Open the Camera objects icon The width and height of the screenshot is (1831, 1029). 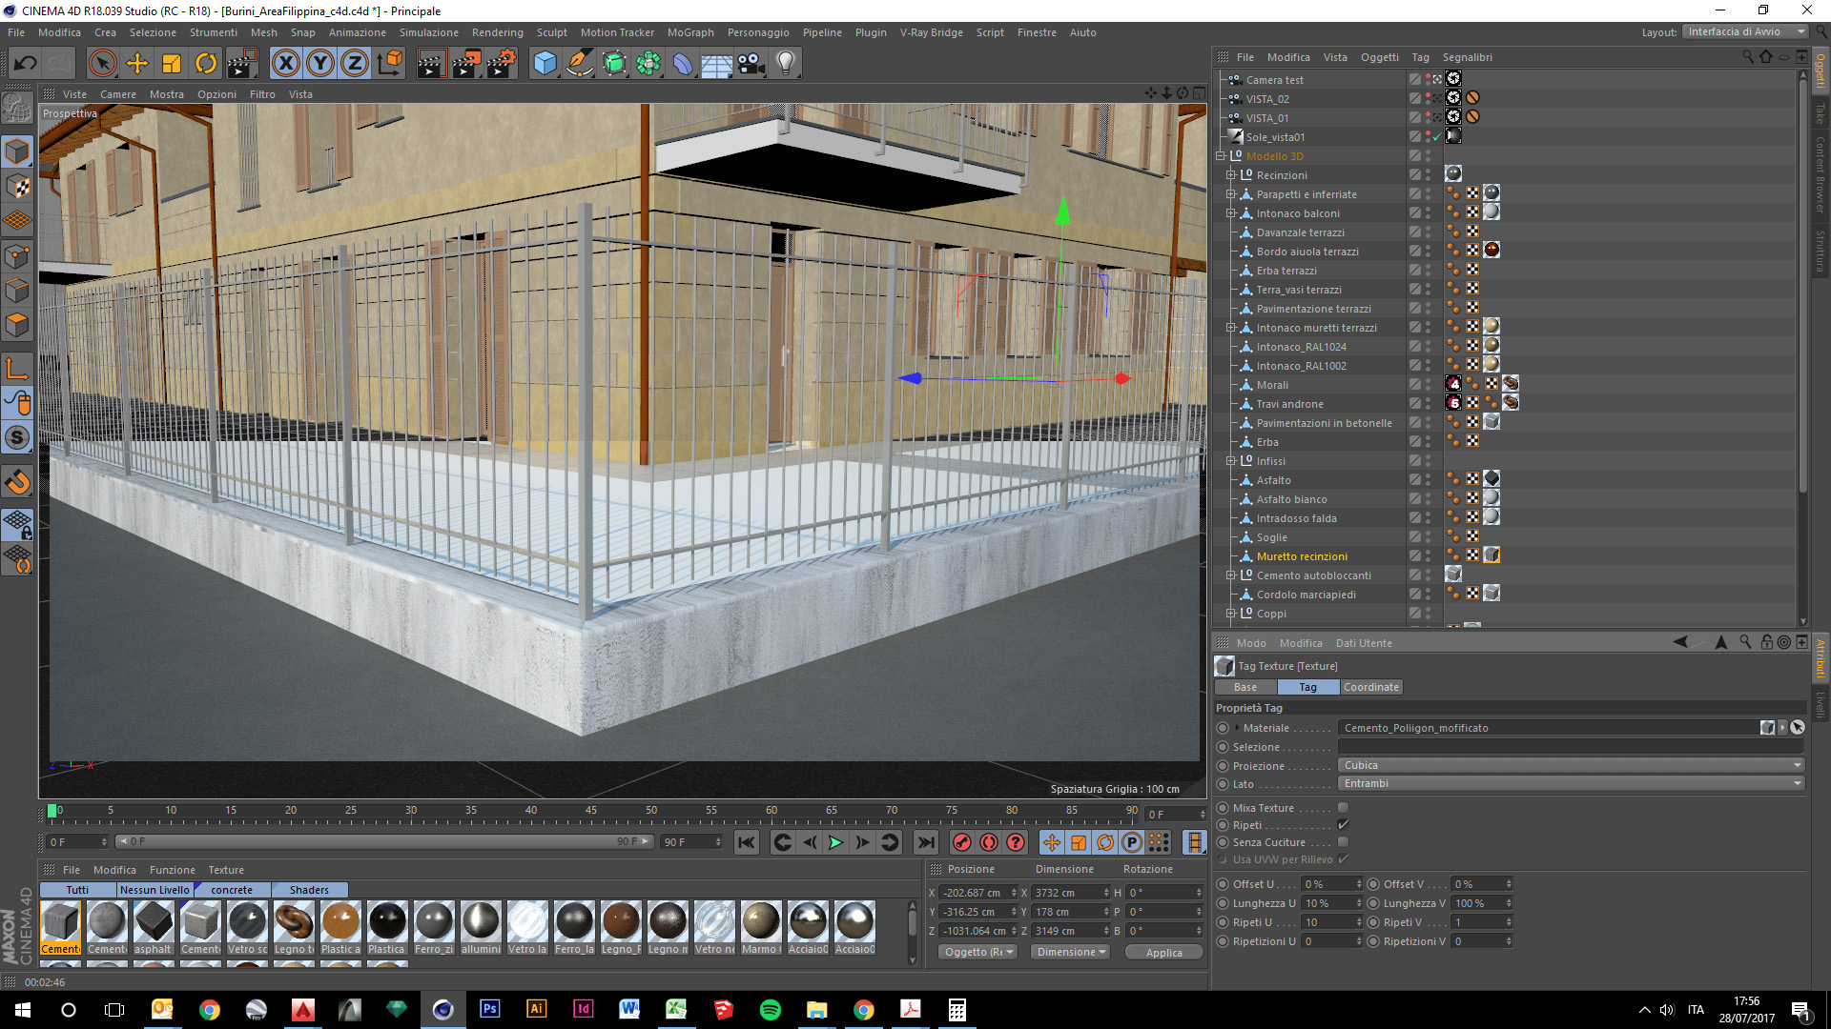751,64
